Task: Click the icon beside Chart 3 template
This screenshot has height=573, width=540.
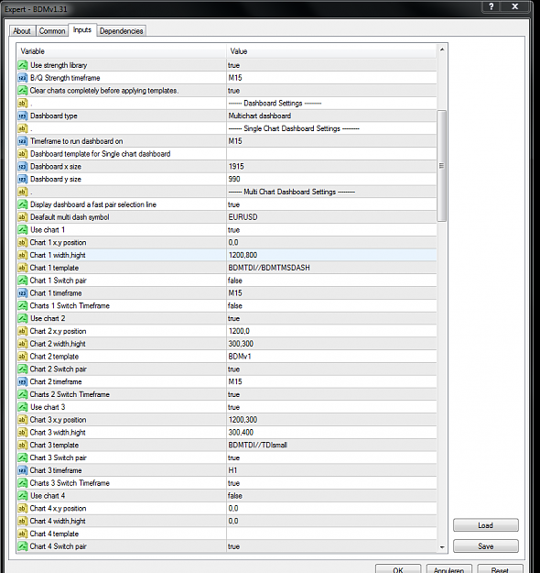Action: 23,445
